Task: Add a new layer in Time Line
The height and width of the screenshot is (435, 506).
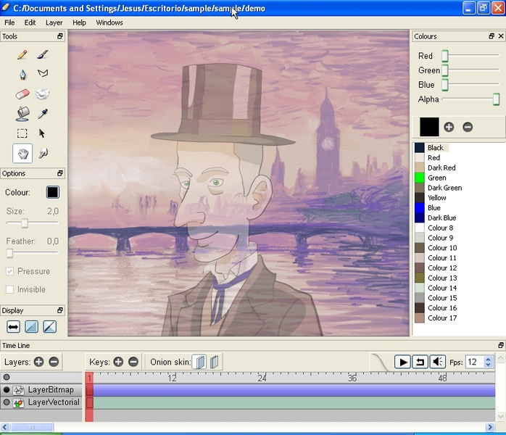Action: [x=38, y=362]
